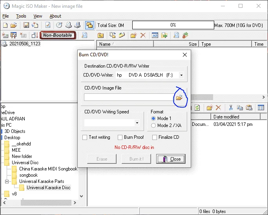The height and width of the screenshot is (215, 268).
Task: Click the new folder icon in image toolbar
Action: click(x=134, y=35)
